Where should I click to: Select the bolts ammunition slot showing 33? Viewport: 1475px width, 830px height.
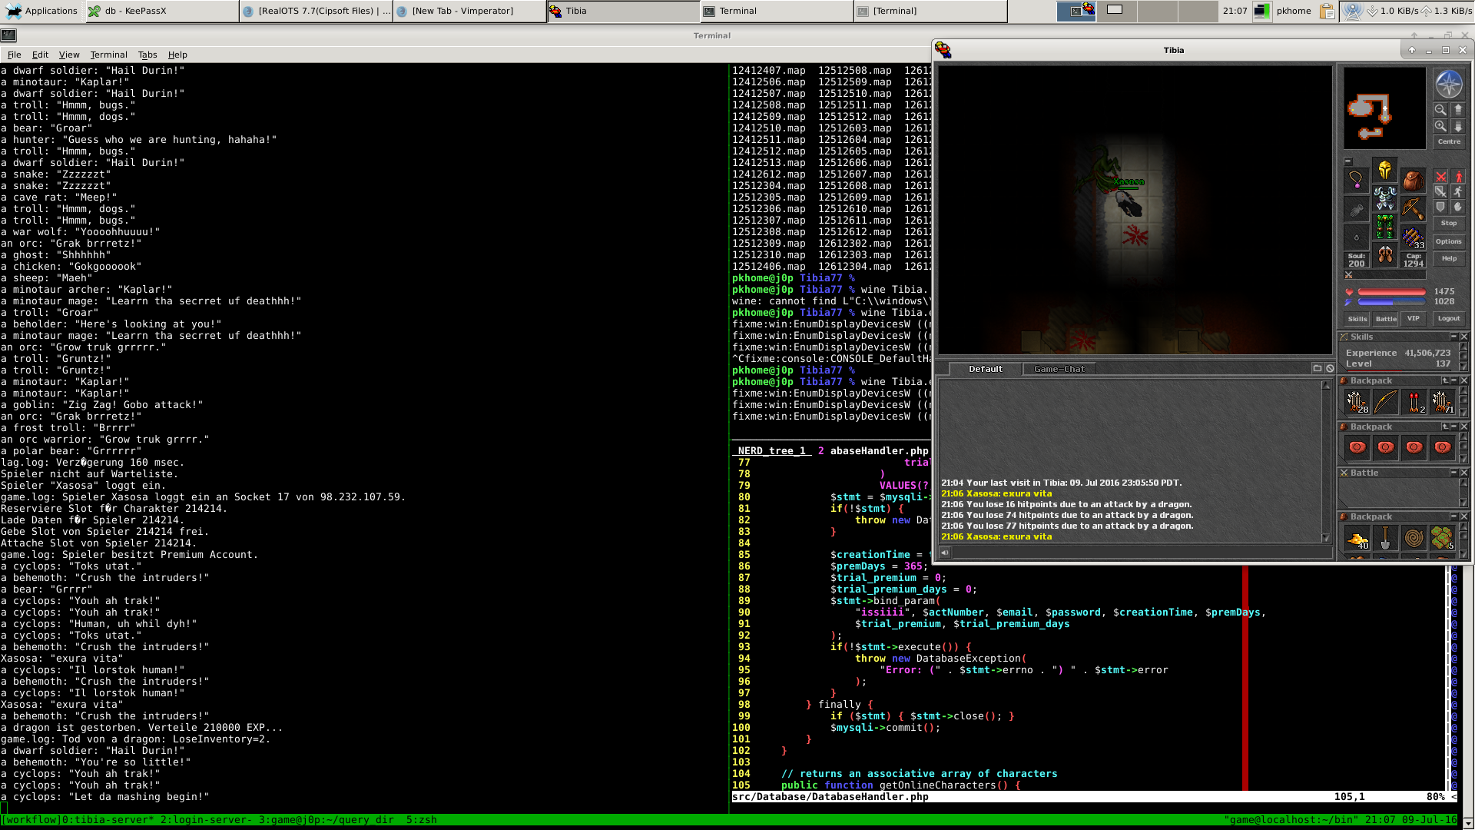pyautogui.click(x=1414, y=237)
